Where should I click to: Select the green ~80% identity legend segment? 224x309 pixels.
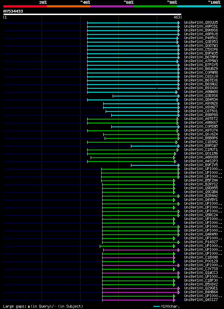(x=155, y=6)
